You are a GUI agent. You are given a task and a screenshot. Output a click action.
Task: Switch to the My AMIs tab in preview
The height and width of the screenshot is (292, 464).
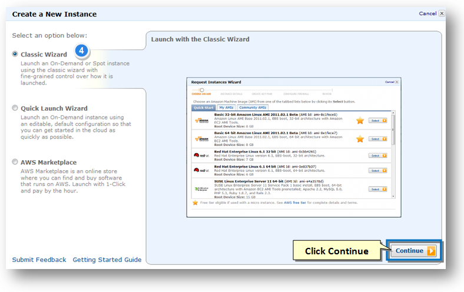(226, 108)
